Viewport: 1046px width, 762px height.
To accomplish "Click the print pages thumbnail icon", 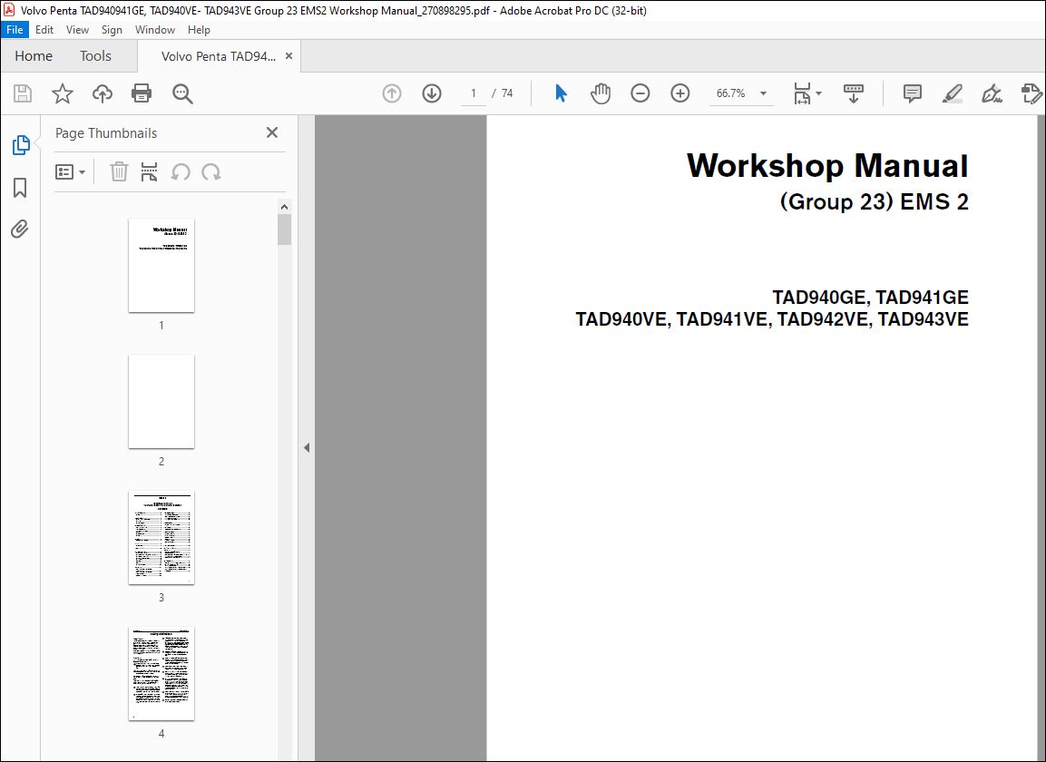I will tap(150, 172).
